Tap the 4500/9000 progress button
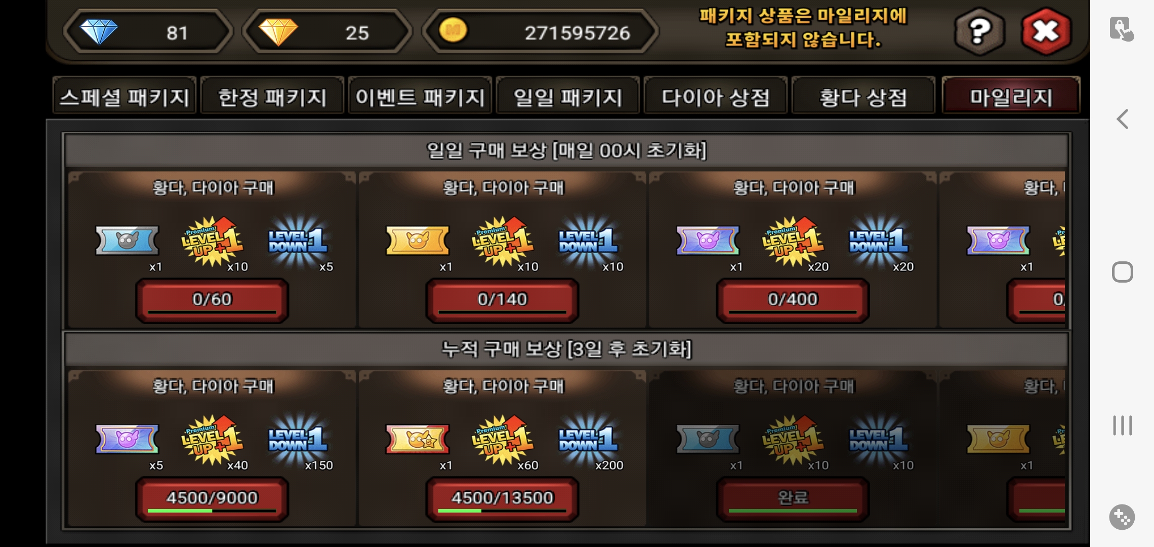The image size is (1154, 547). [x=212, y=498]
